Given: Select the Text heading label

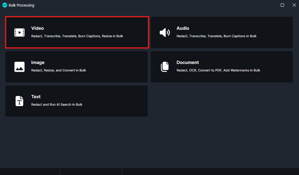Looking at the screenshot, I should tap(36, 97).
